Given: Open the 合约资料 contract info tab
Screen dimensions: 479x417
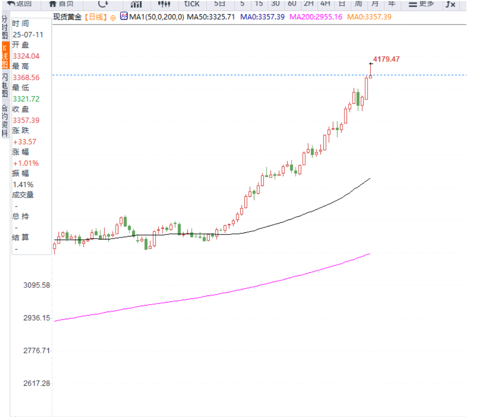Looking at the screenshot, I should point(5,121).
